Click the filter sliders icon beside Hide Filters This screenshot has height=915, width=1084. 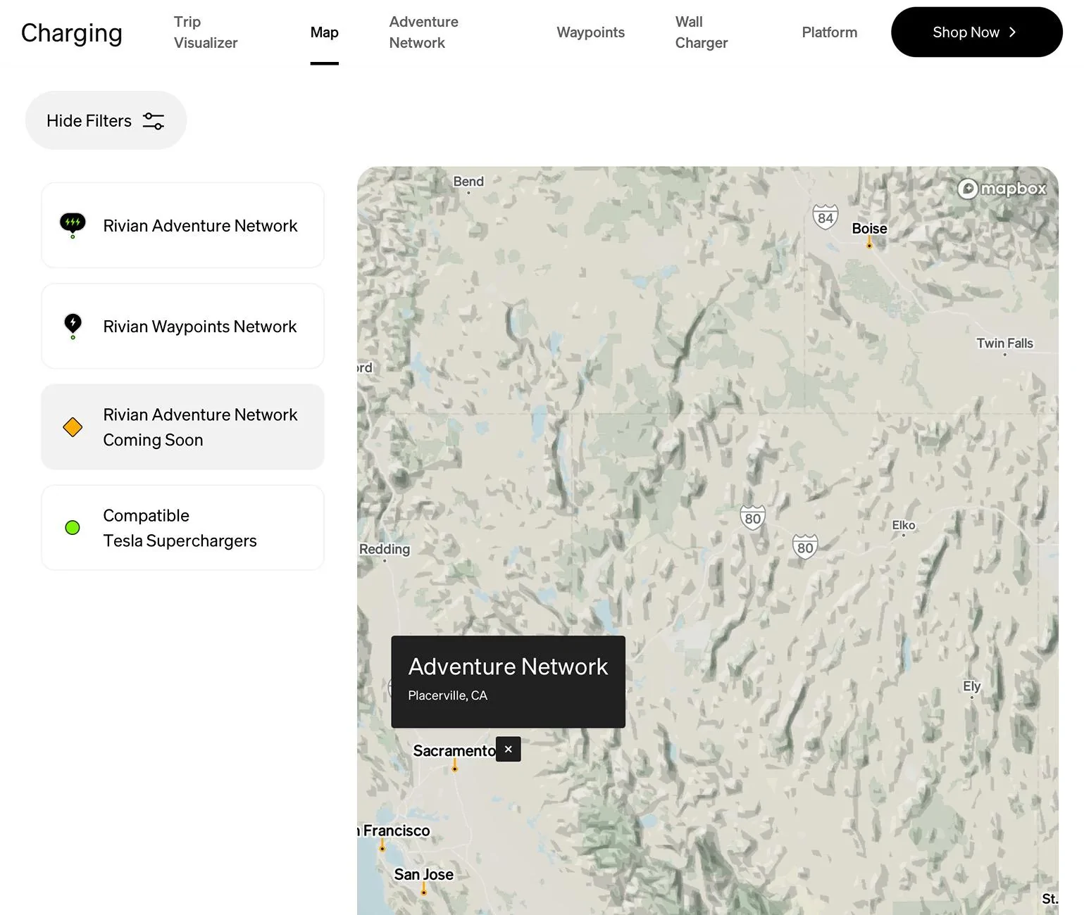click(154, 121)
